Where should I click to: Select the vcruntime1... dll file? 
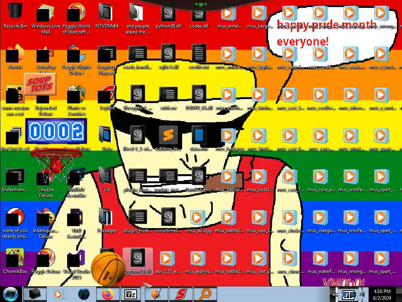168,220
